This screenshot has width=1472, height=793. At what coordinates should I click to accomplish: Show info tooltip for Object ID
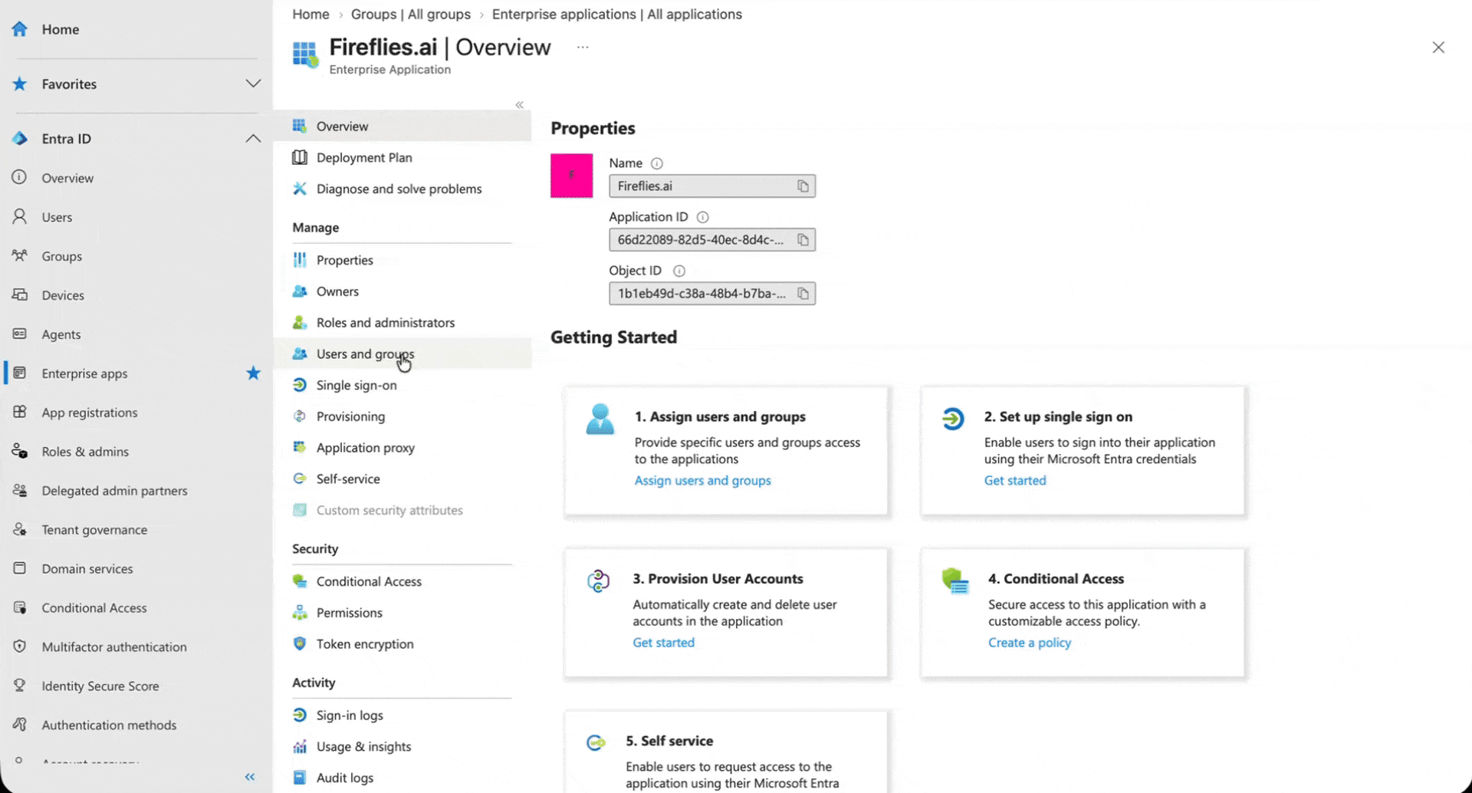pos(678,271)
